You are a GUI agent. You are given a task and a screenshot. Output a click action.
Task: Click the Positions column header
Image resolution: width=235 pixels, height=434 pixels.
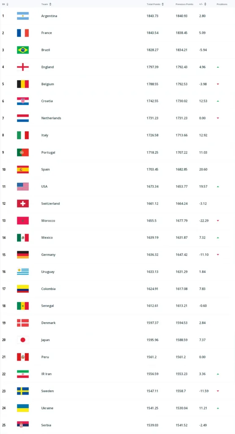[x=222, y=4]
